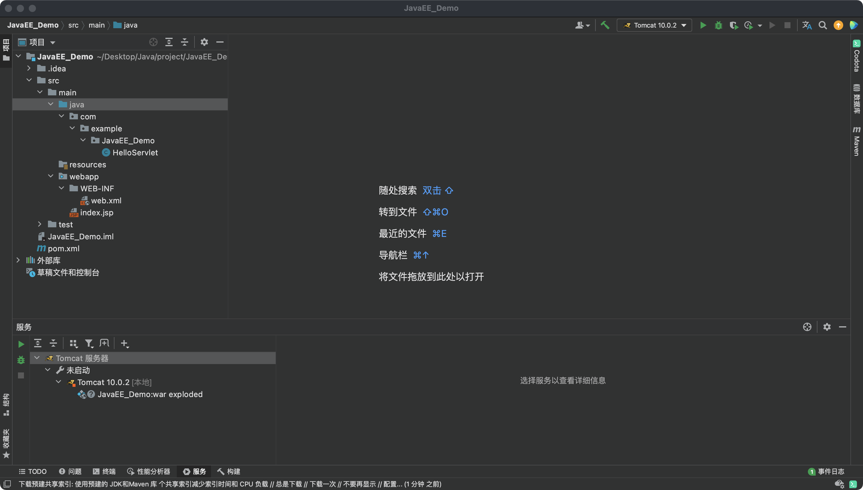Screen dimensions: 863x490
Task: Collapse the 未启动 node
Action: (x=48, y=370)
